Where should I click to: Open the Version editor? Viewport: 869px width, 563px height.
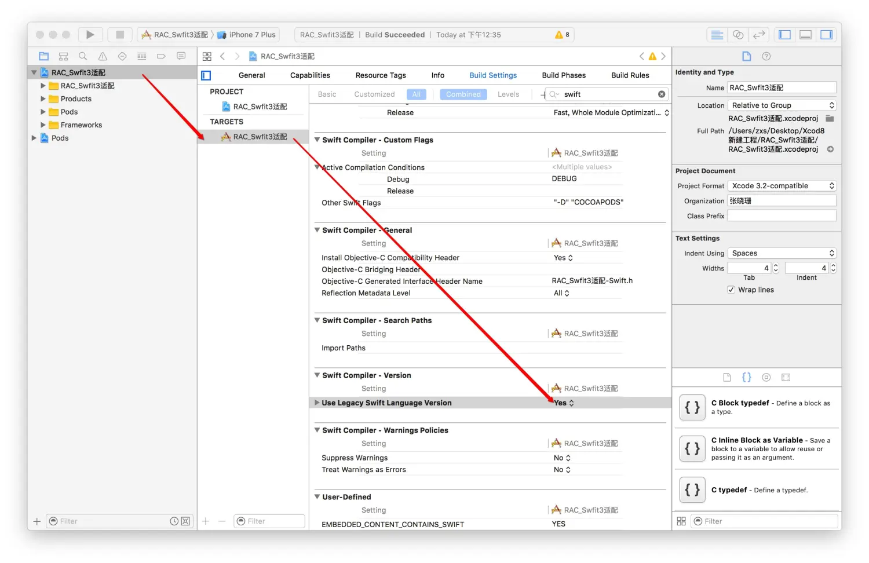[759, 35]
